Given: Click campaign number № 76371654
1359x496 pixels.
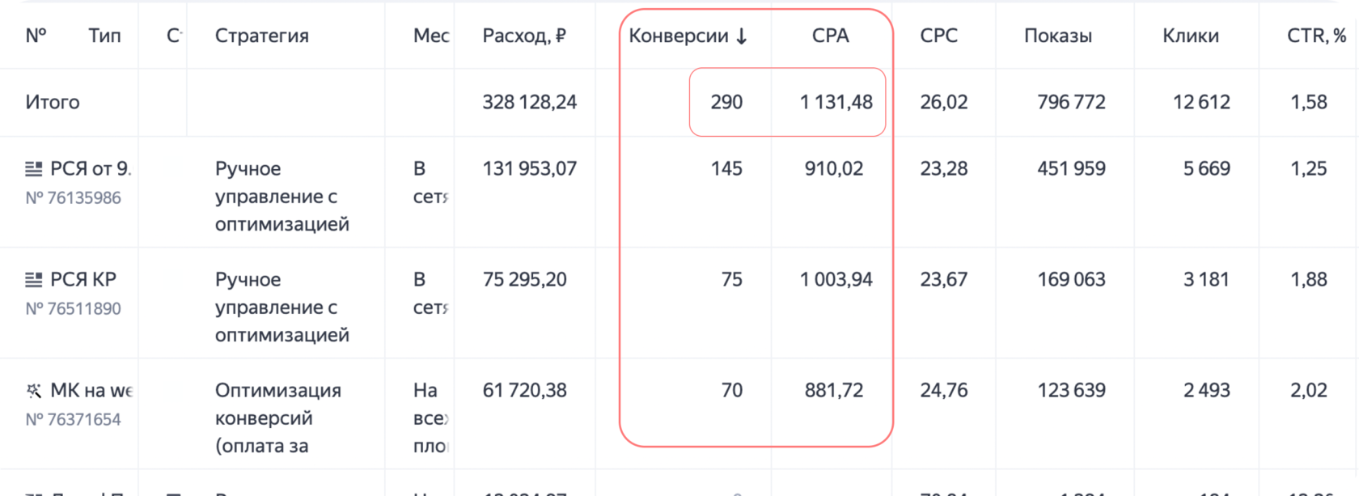Looking at the screenshot, I should click(73, 420).
